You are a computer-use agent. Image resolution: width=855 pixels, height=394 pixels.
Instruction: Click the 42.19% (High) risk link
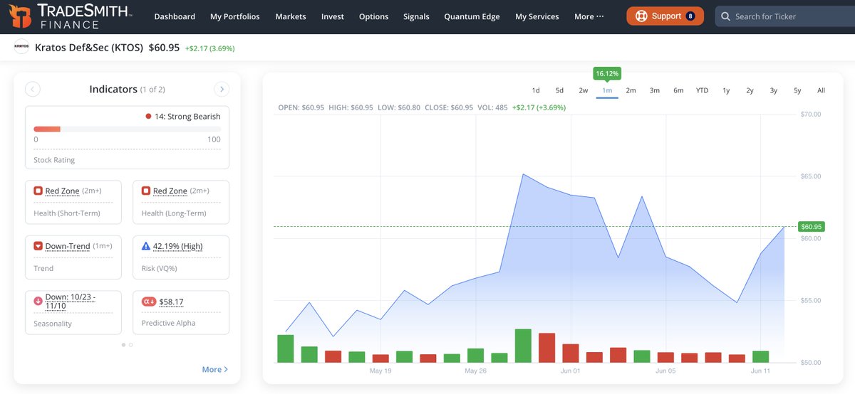pyautogui.click(x=177, y=246)
